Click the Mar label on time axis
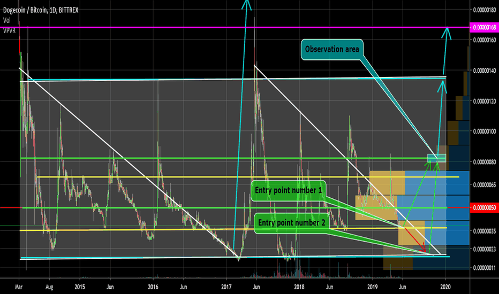 click(x=19, y=287)
